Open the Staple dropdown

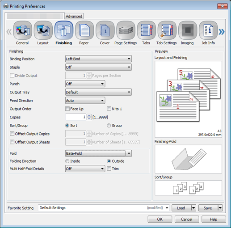98,67
